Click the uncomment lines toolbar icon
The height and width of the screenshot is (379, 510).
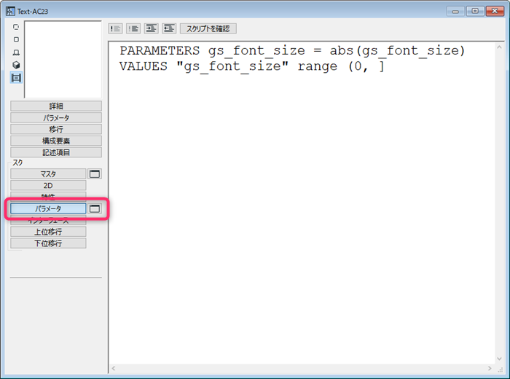pyautogui.click(x=133, y=28)
